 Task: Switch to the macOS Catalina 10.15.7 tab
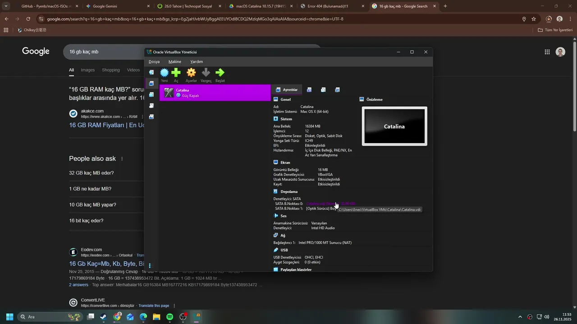click(260, 6)
